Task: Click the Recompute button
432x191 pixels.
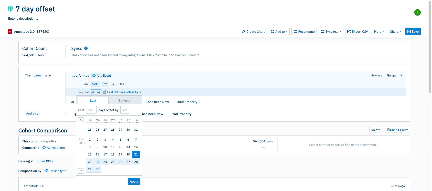Action: coord(304,31)
